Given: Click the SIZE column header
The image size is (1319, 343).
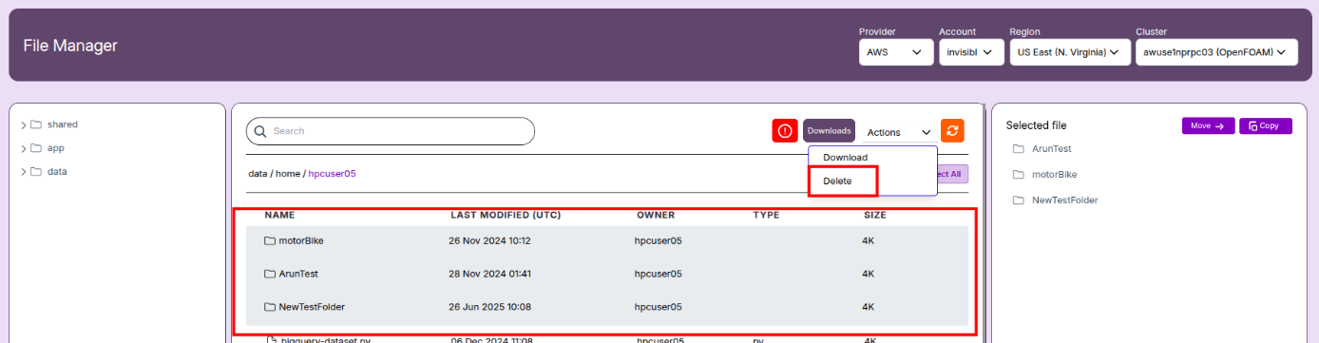Looking at the screenshot, I should point(875,216).
